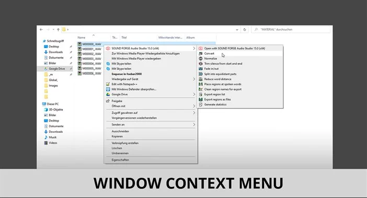Choose Export regions as files
The height and width of the screenshot is (198, 367).
point(240,100)
